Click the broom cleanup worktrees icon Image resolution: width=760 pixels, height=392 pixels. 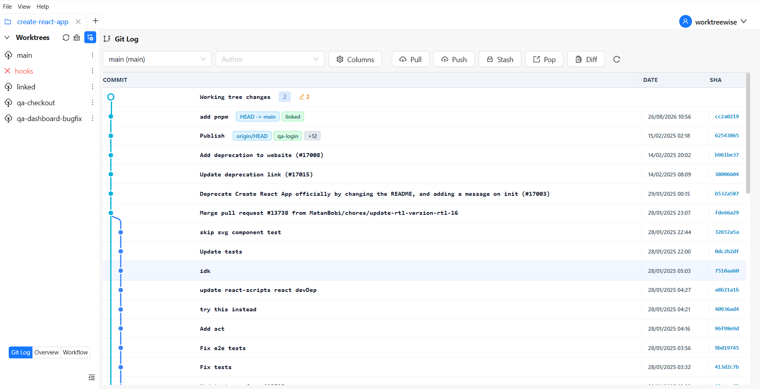tap(77, 38)
